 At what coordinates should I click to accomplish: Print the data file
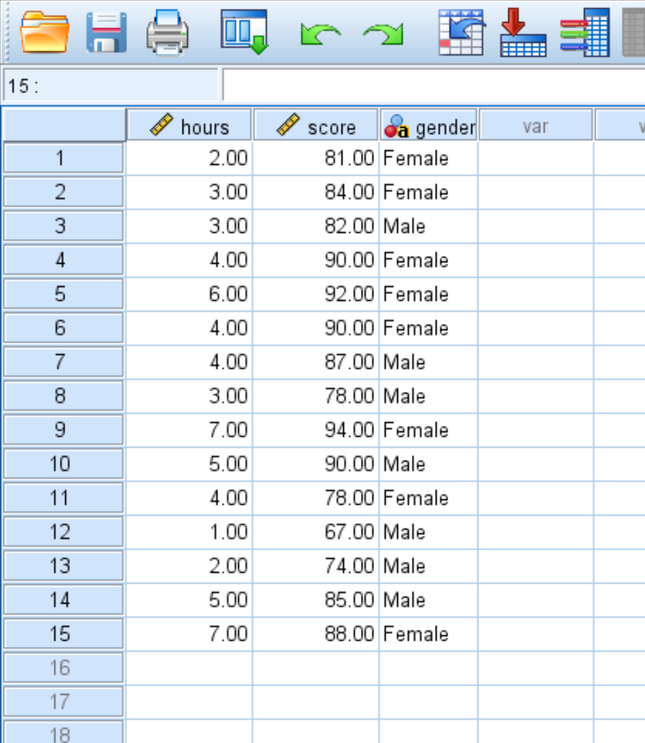click(x=168, y=31)
